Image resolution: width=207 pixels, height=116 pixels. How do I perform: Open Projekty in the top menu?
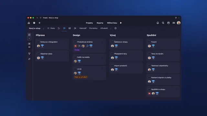(x=89, y=23)
